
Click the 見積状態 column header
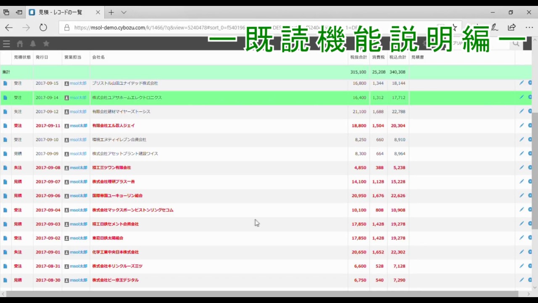[x=22, y=57]
